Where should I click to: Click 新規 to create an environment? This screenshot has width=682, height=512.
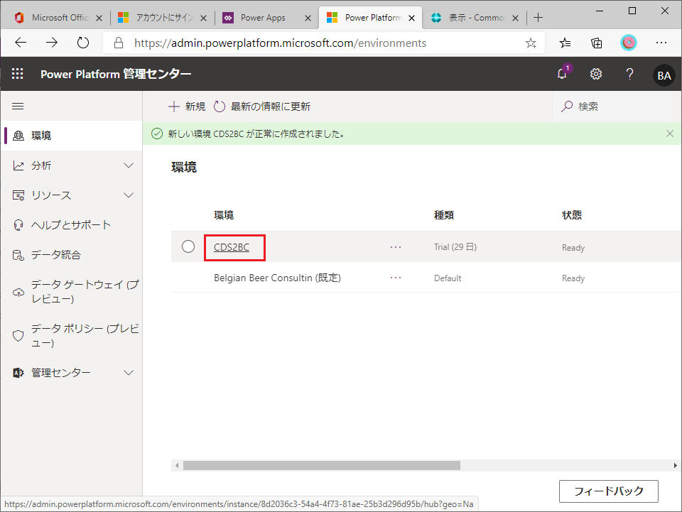coord(187,107)
